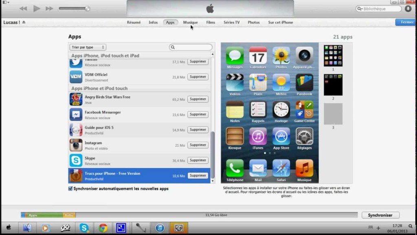
Task: Select home screen page 2 thumbnail
Action: 333,85
